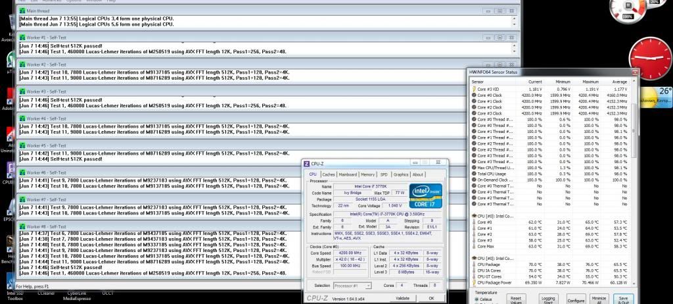Click the weather gadget showing 26°

(656, 97)
